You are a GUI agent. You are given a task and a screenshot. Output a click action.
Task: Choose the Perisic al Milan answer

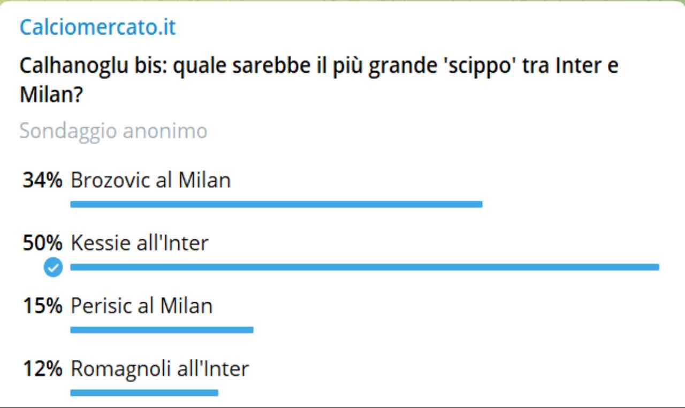[x=141, y=306]
